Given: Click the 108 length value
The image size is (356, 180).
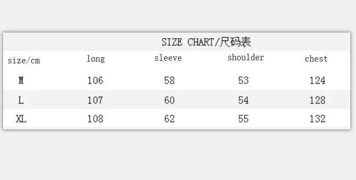Looking at the screenshot, I should pyautogui.click(x=95, y=119).
